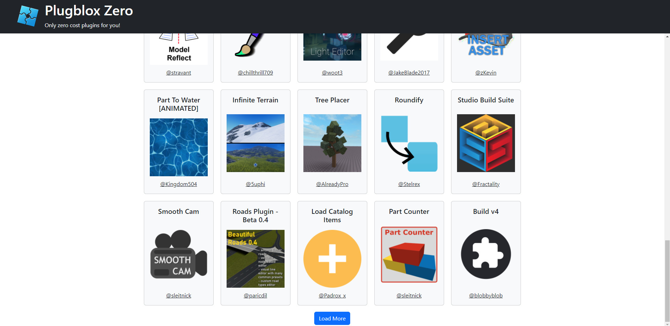Open the Studio Build Suite cube icon
670x326 pixels.
tap(486, 143)
